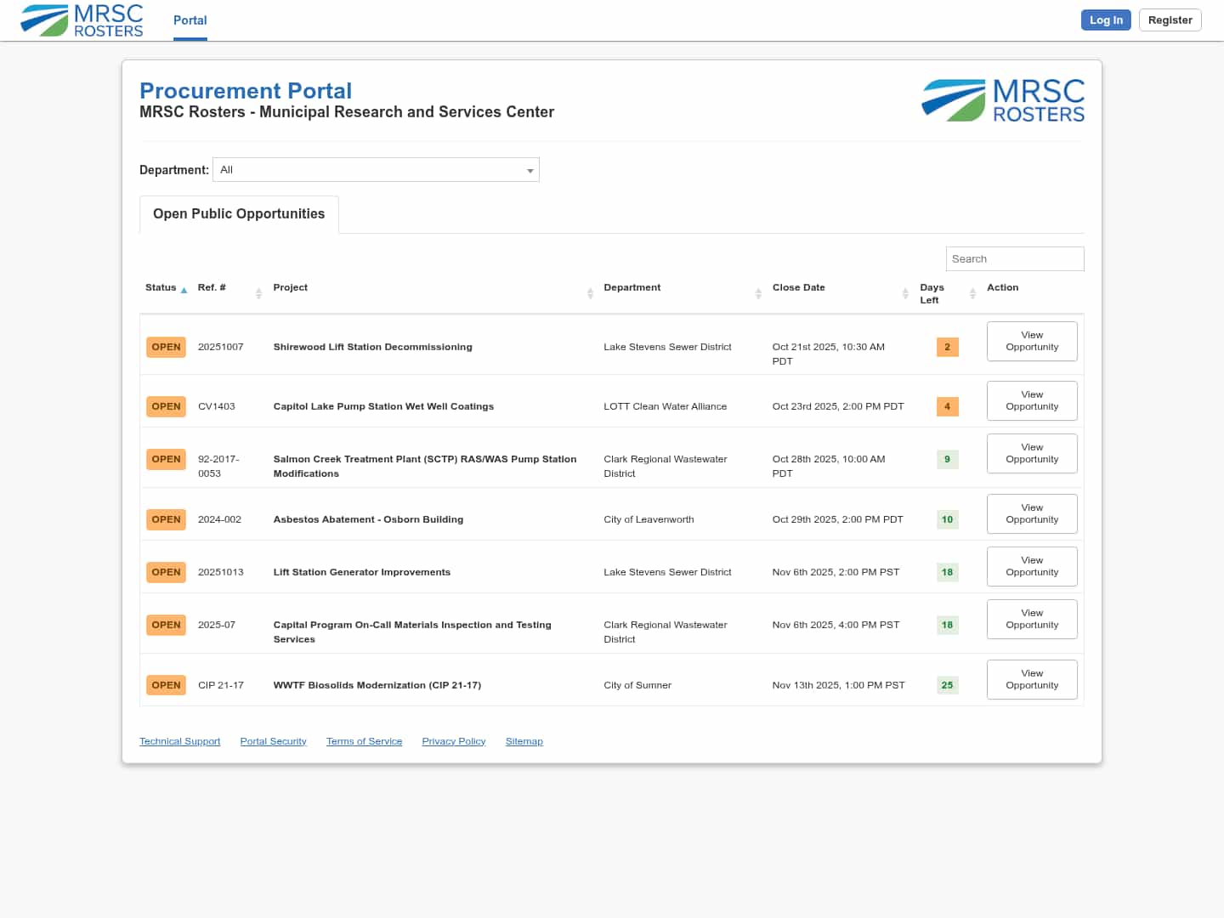This screenshot has height=918, width=1224.
Task: Click the MRSC Rosters logo in navbar
Action: tap(82, 20)
